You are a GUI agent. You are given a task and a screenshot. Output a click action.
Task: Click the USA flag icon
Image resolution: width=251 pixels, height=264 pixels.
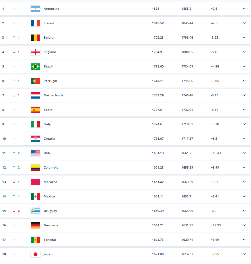(x=35, y=153)
